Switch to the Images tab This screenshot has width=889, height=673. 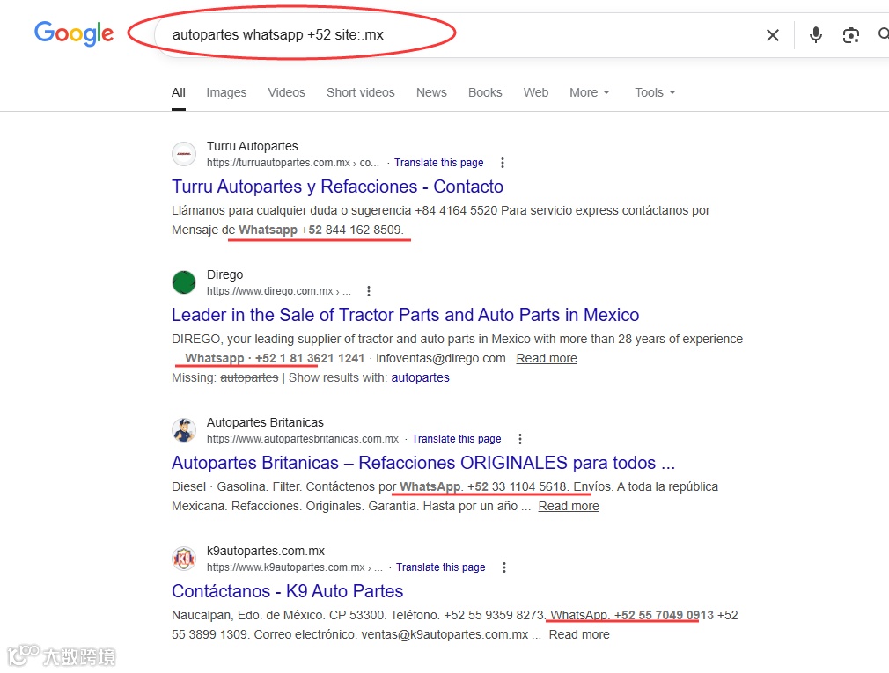click(226, 92)
